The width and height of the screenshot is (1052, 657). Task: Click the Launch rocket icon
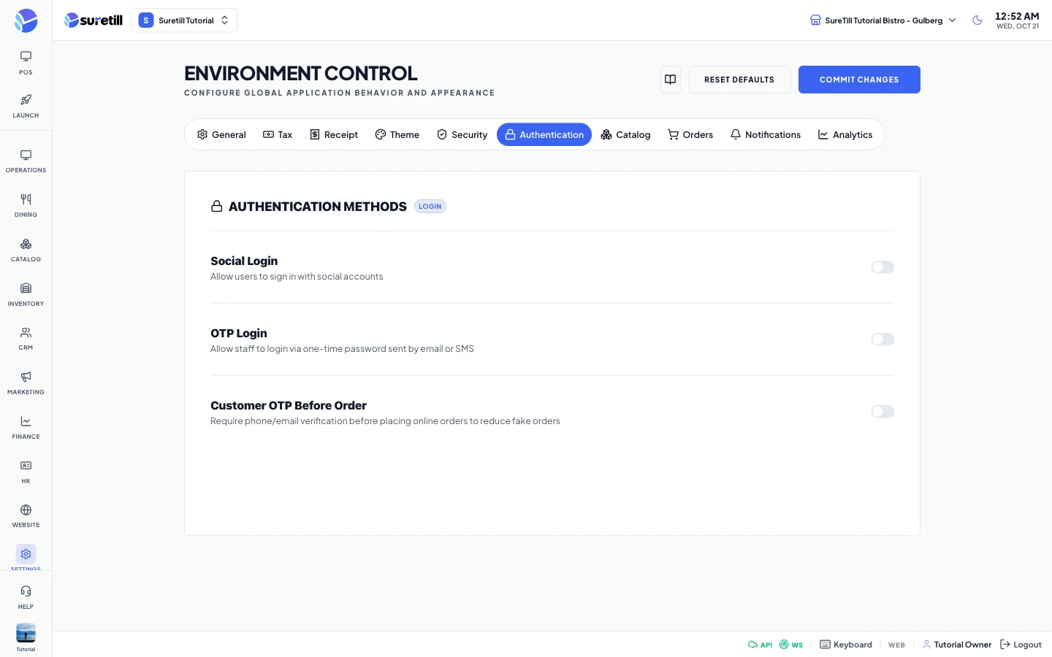[x=26, y=100]
